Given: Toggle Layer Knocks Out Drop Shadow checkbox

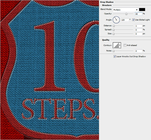Looking at the screenshot, I should 115,56.
